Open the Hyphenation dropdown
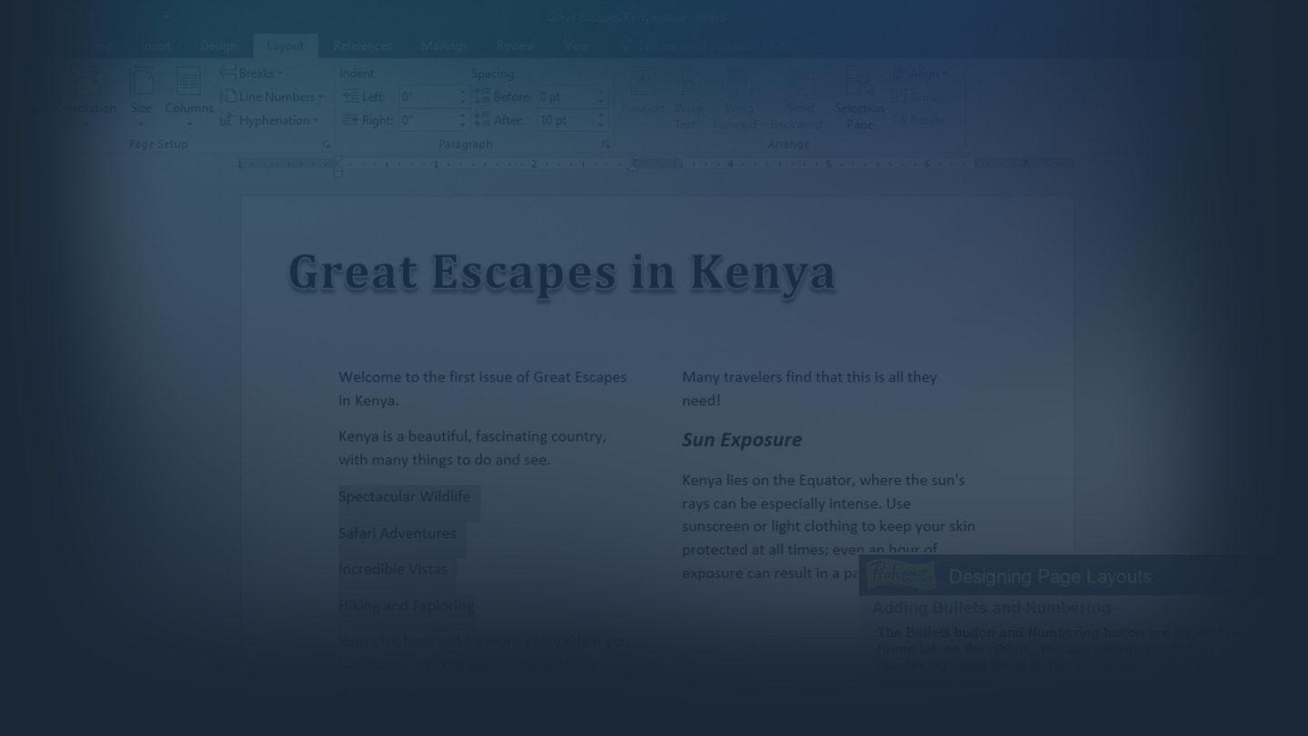 click(269, 120)
